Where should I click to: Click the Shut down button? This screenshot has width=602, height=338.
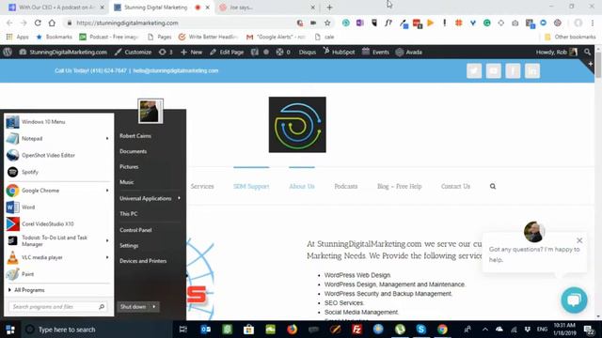[134, 307]
